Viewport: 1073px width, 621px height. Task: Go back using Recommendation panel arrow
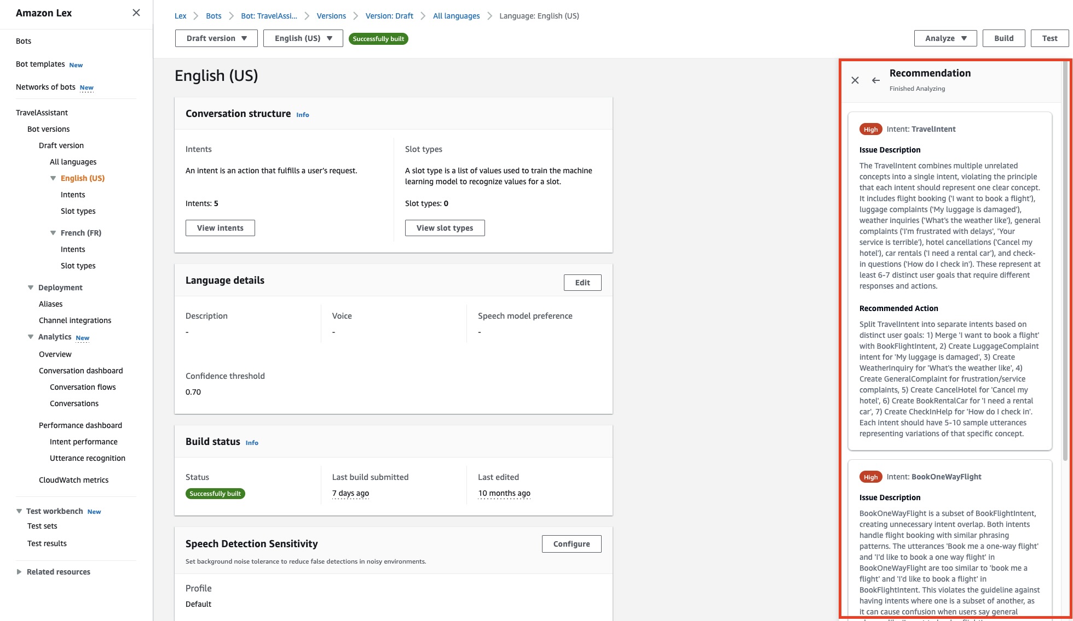[876, 80]
